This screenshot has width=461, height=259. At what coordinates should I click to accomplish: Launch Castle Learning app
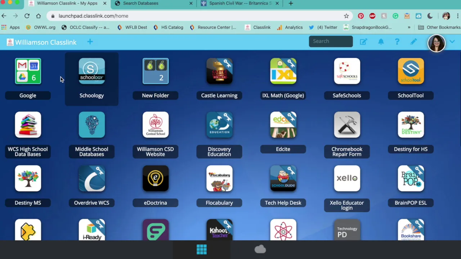pyautogui.click(x=219, y=71)
